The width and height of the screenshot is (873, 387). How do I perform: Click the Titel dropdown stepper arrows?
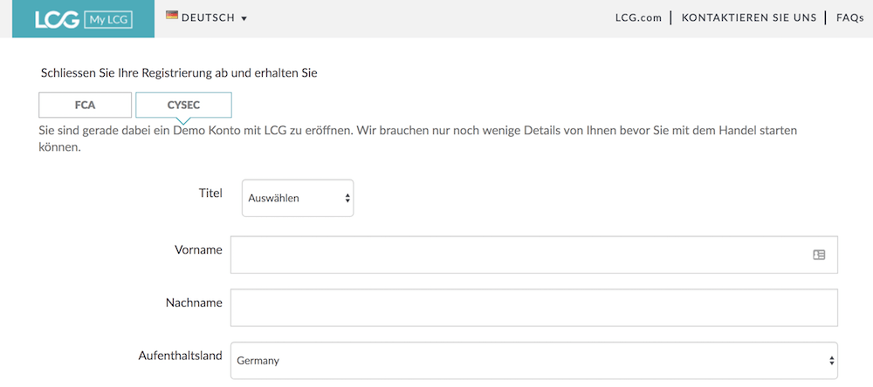347,198
